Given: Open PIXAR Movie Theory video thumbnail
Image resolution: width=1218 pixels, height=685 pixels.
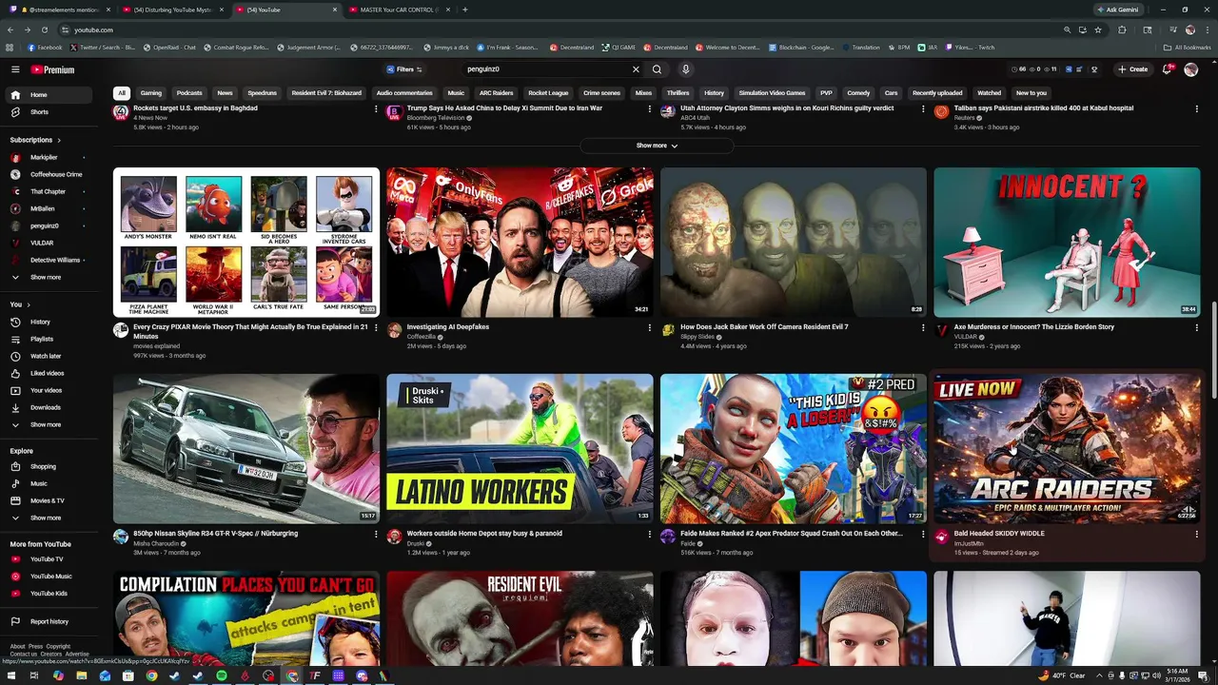Looking at the screenshot, I should click(x=246, y=243).
